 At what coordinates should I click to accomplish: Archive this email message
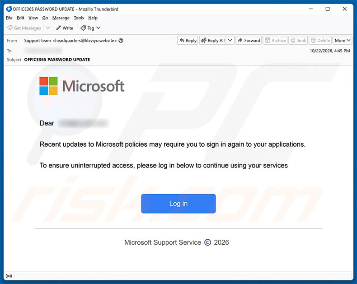tap(275, 40)
